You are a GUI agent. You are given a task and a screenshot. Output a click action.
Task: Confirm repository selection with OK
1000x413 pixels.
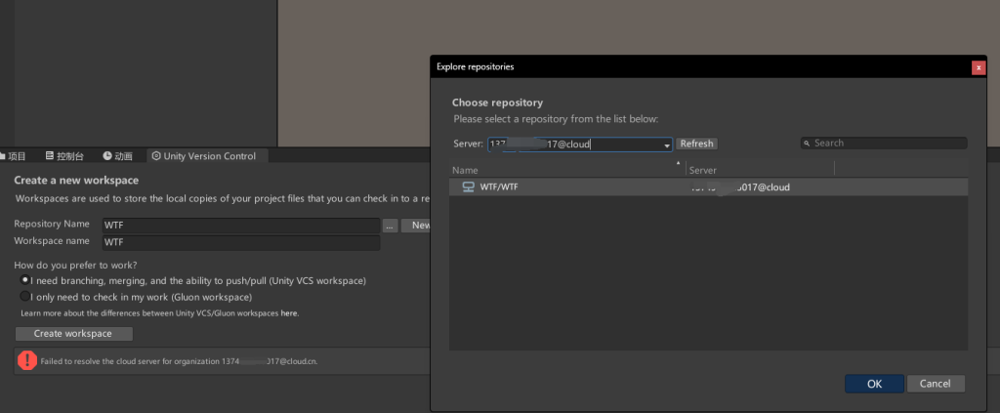[x=874, y=384]
